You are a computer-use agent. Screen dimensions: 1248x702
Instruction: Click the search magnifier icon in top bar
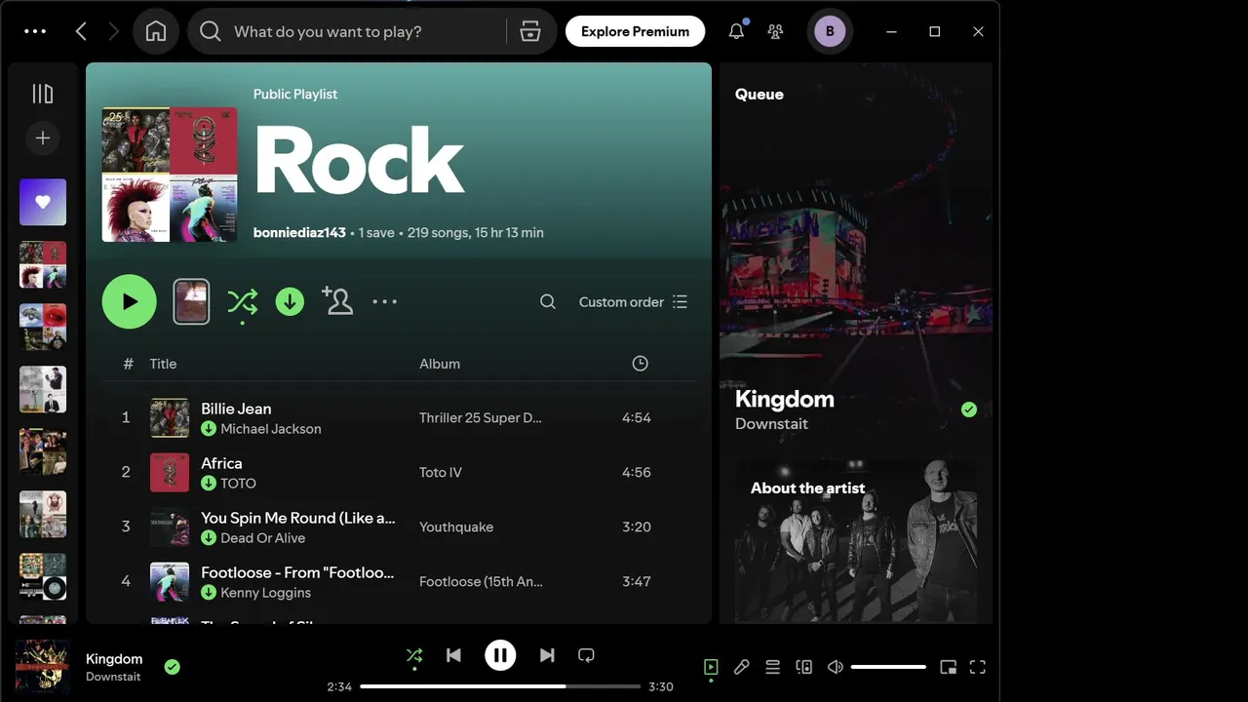coord(211,31)
